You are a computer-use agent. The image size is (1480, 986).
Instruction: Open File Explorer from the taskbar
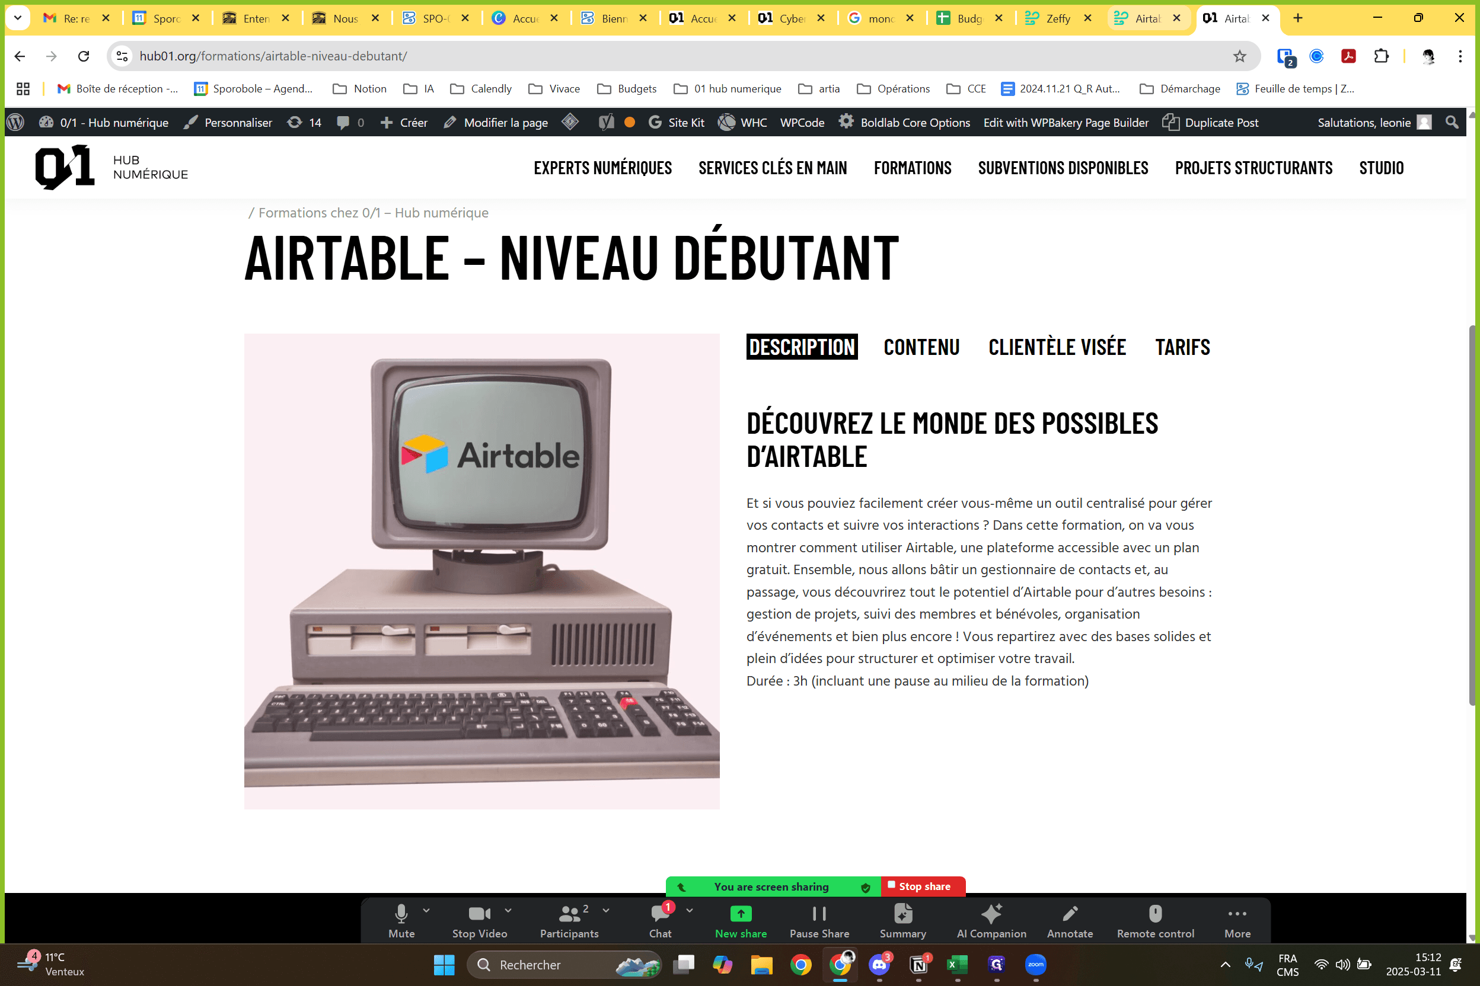(x=761, y=965)
